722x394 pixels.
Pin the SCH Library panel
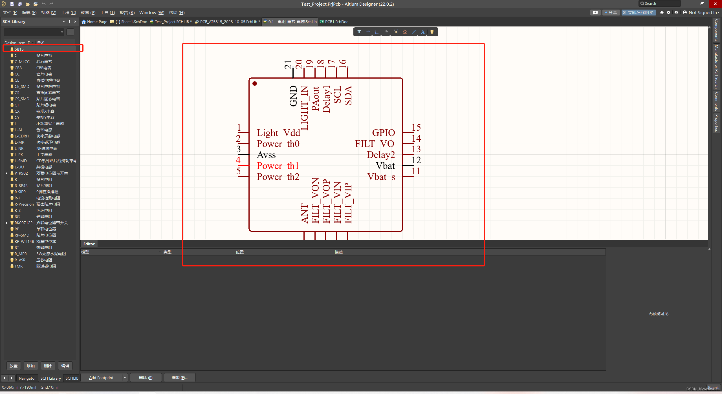pyautogui.click(x=69, y=21)
